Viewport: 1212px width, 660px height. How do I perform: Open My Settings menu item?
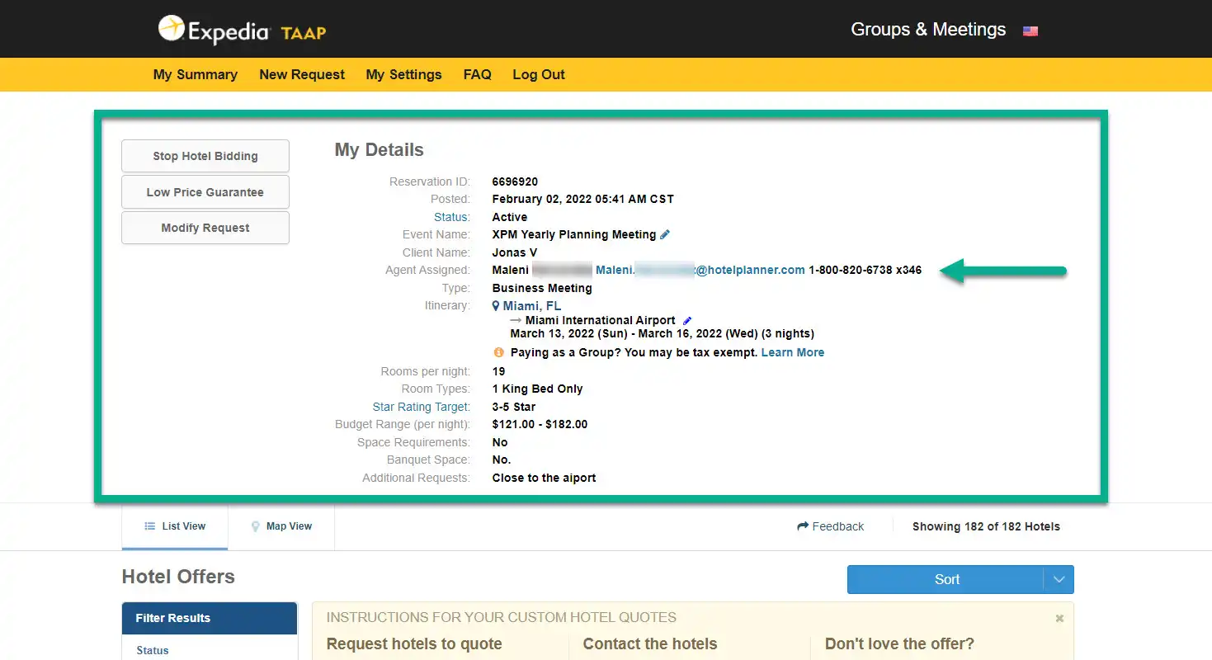coord(404,74)
